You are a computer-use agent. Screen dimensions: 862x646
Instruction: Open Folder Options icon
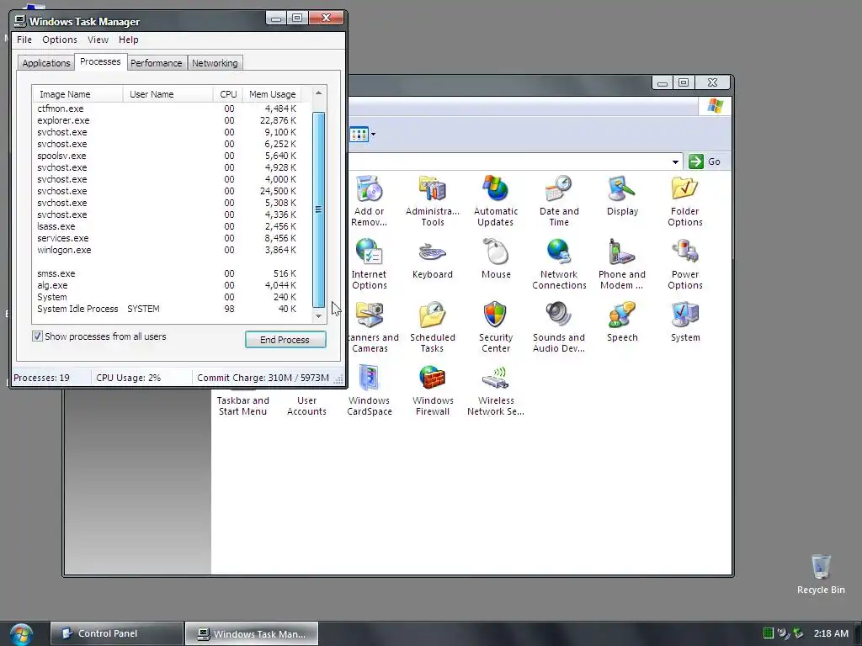pos(685,200)
